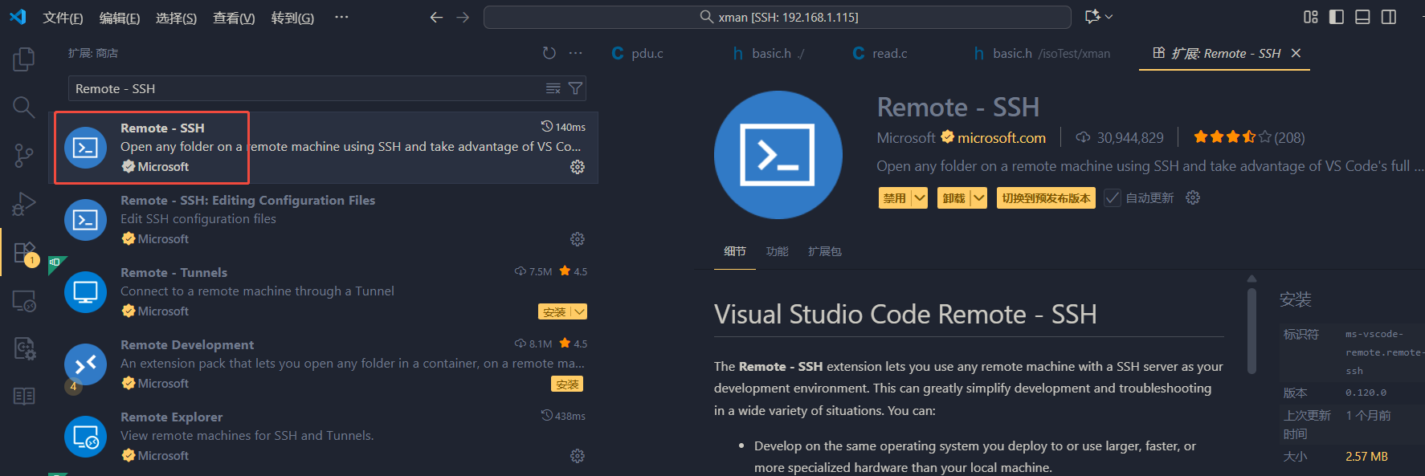Clear extensions search results icon
Image resolution: width=1425 pixels, height=476 pixels.
click(553, 88)
